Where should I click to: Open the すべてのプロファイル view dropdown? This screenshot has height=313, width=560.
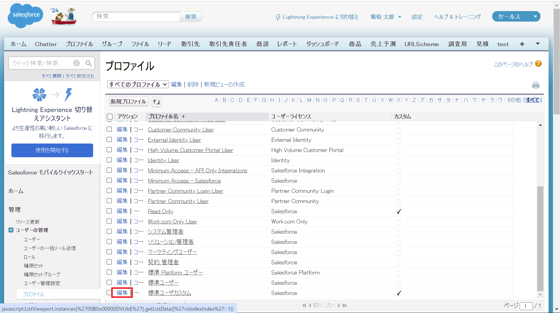click(138, 84)
